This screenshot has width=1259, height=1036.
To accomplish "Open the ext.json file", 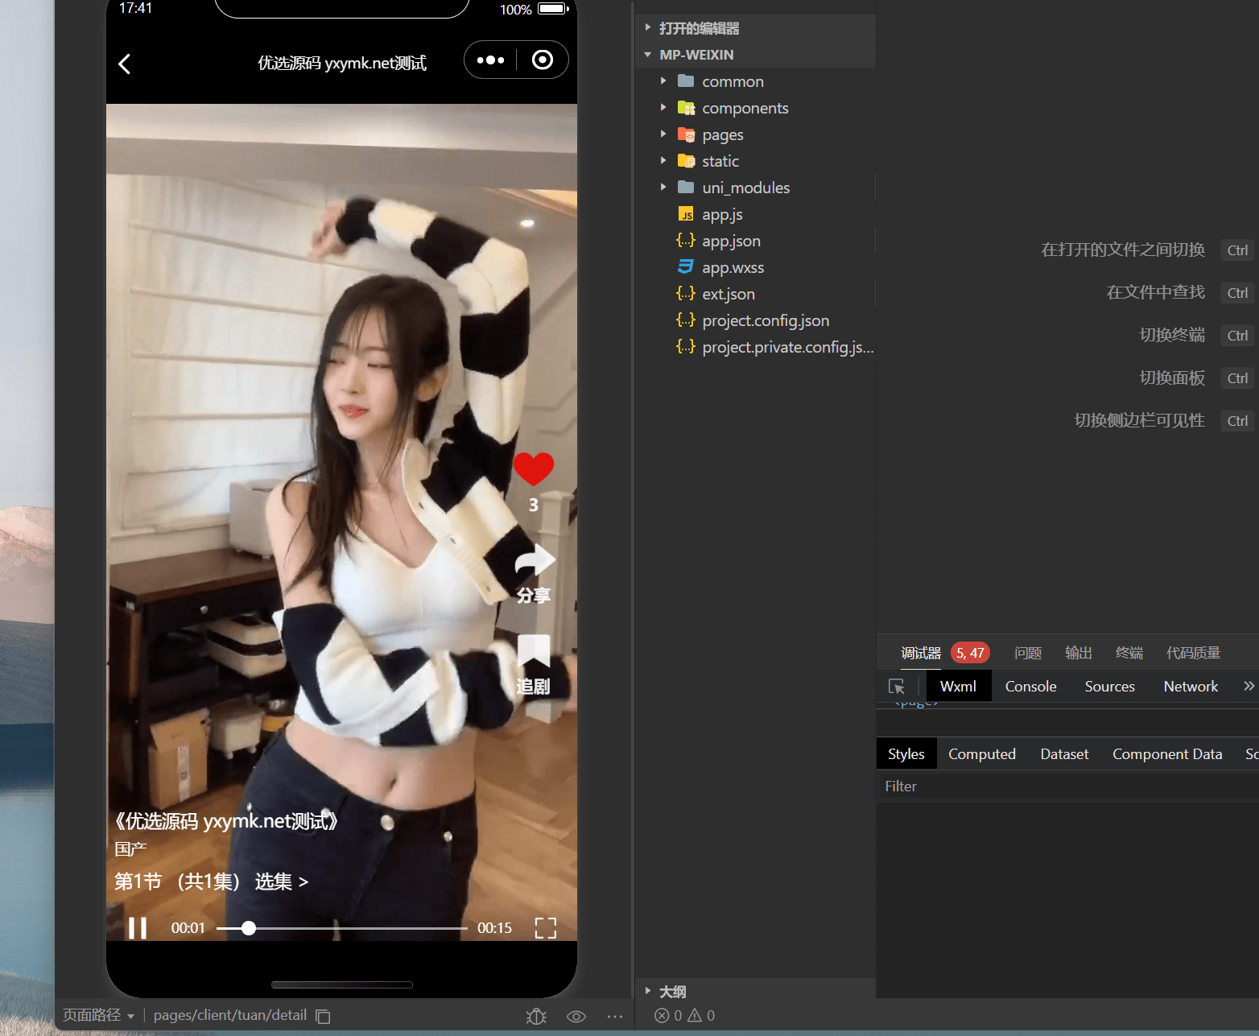I will coord(755,294).
